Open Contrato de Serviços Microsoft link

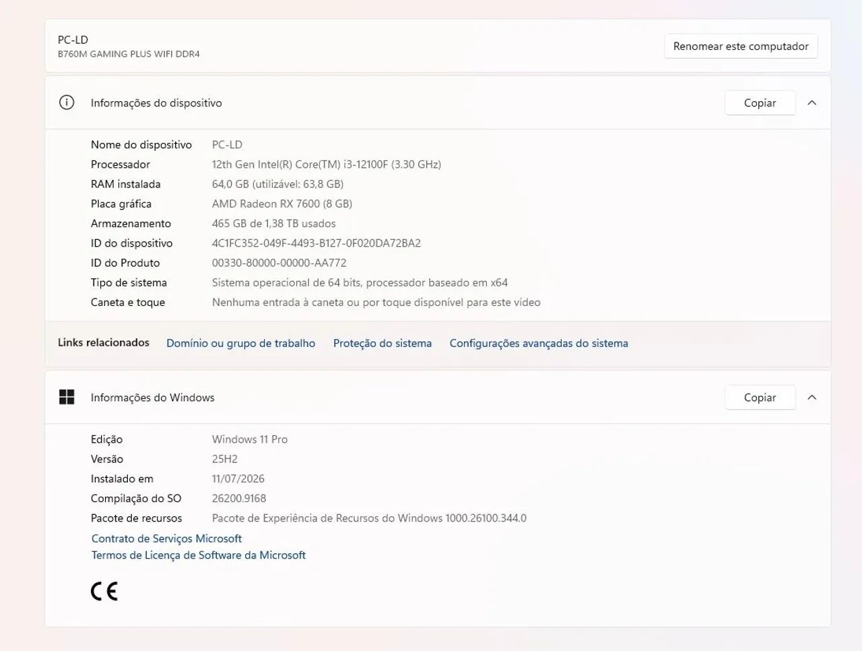[166, 538]
